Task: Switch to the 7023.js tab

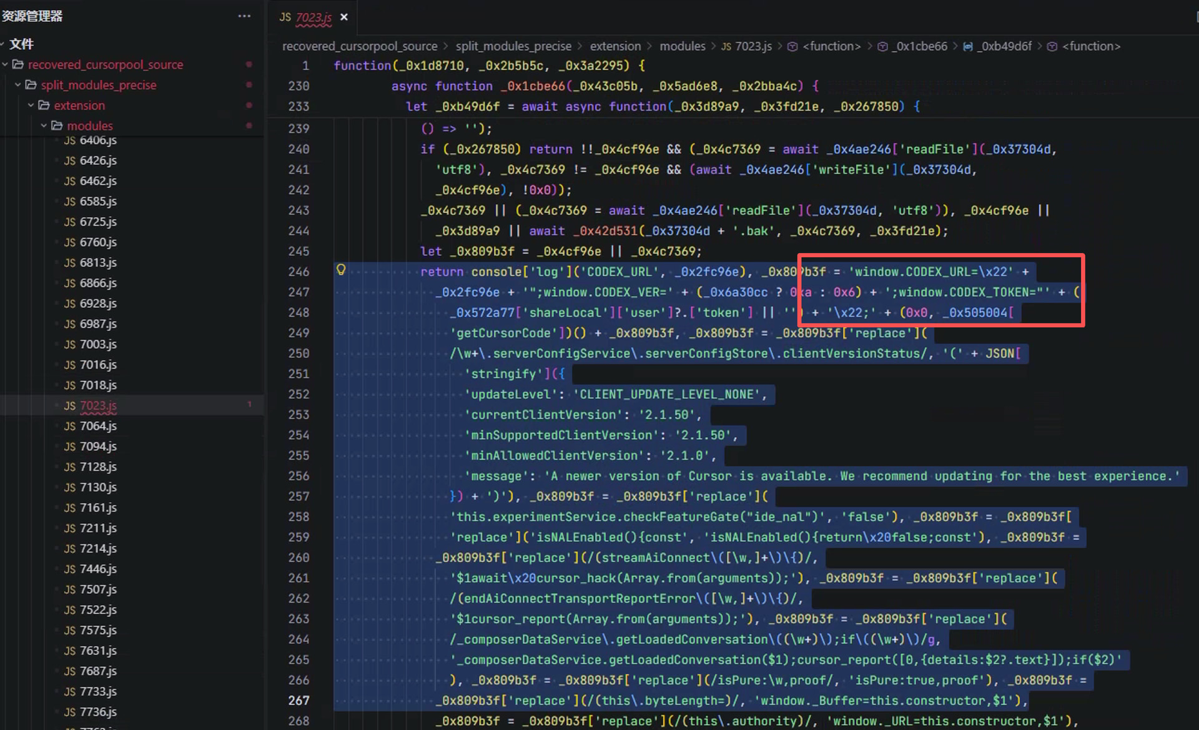Action: pos(313,17)
